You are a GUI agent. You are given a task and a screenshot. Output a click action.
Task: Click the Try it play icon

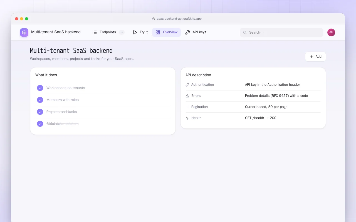pyautogui.click(x=135, y=32)
